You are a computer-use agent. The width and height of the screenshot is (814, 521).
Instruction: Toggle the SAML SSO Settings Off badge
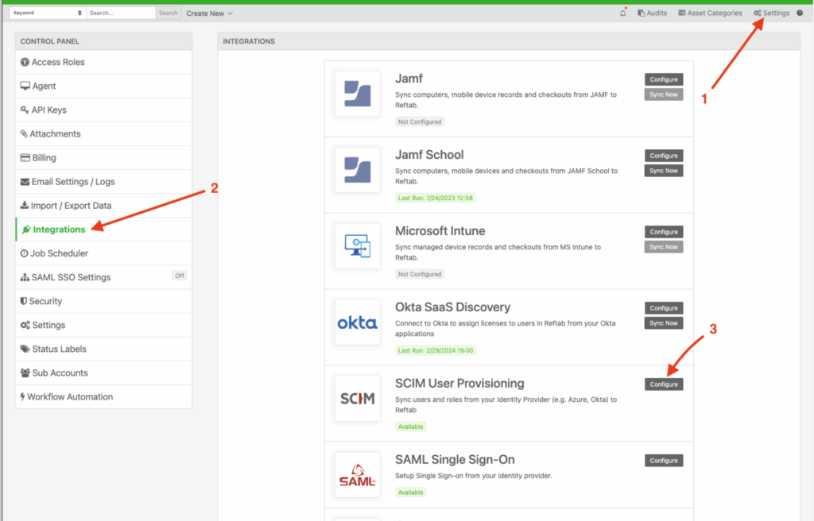click(x=180, y=276)
